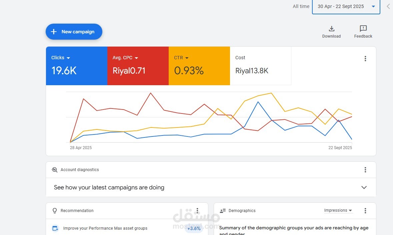The width and height of the screenshot is (393, 235).
Task: Expand the latest campaigns diagnostics section
Action: [x=364, y=187]
